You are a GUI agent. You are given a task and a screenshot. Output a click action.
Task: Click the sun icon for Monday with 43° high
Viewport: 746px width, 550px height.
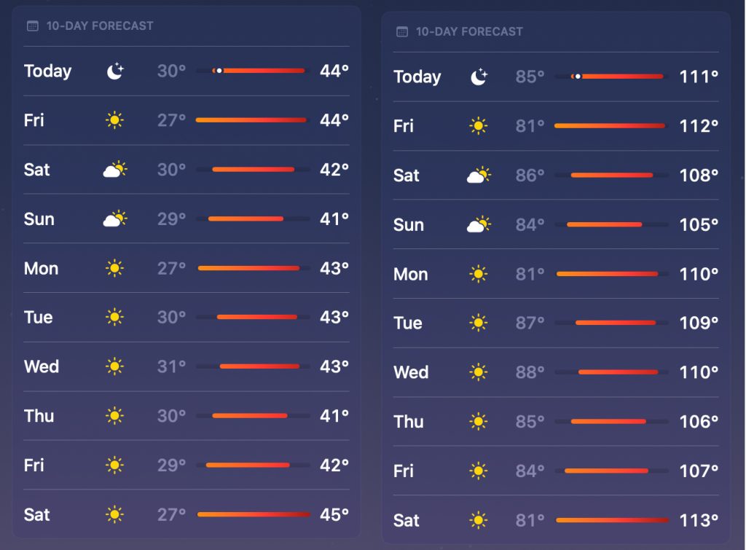pyautogui.click(x=114, y=269)
